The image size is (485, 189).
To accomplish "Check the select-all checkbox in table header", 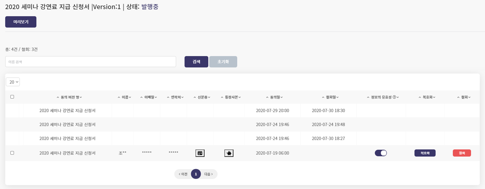I will pyautogui.click(x=12, y=97).
